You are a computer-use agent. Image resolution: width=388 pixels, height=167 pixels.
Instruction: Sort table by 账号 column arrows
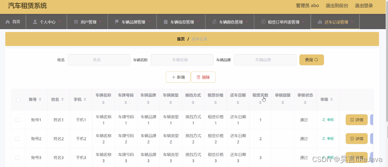(x=40, y=100)
